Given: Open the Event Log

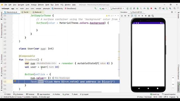Looking at the screenshot, I should (x=155, y=94).
